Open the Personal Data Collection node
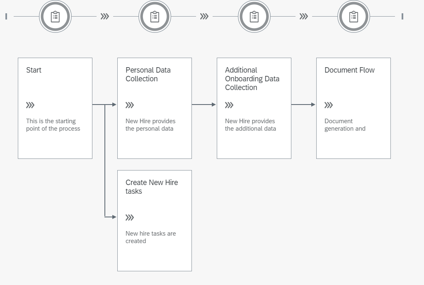424x285 pixels. (155, 108)
